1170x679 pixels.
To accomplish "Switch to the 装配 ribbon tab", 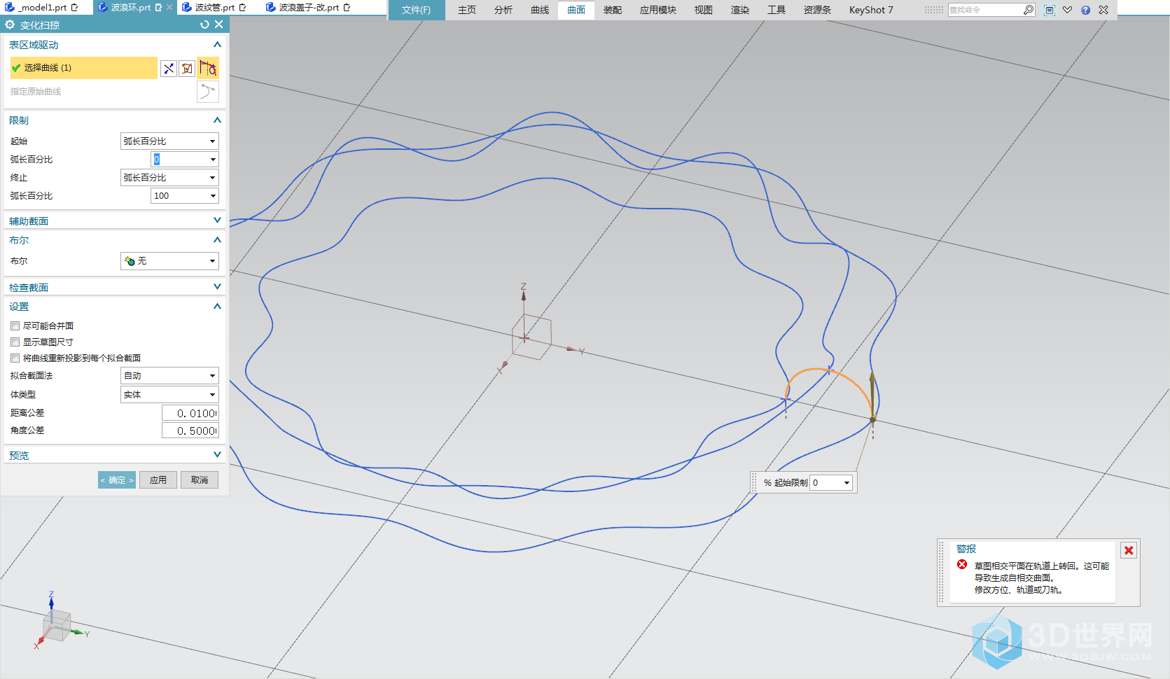I will [x=613, y=10].
